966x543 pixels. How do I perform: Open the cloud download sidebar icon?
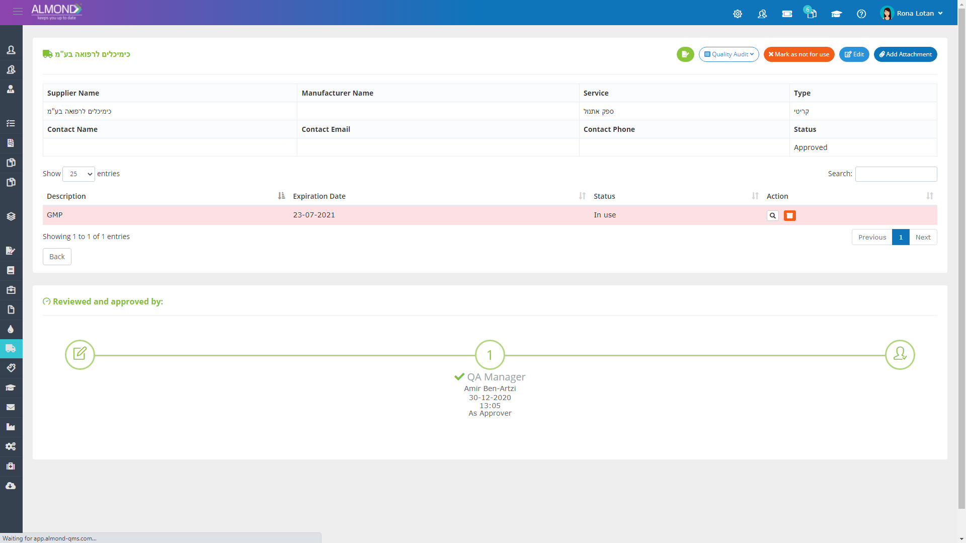[11, 486]
